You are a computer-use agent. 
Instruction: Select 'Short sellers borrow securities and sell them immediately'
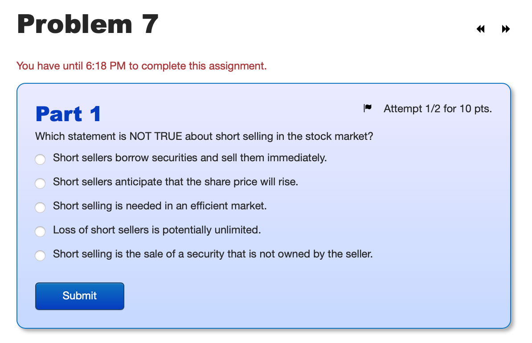coord(40,159)
